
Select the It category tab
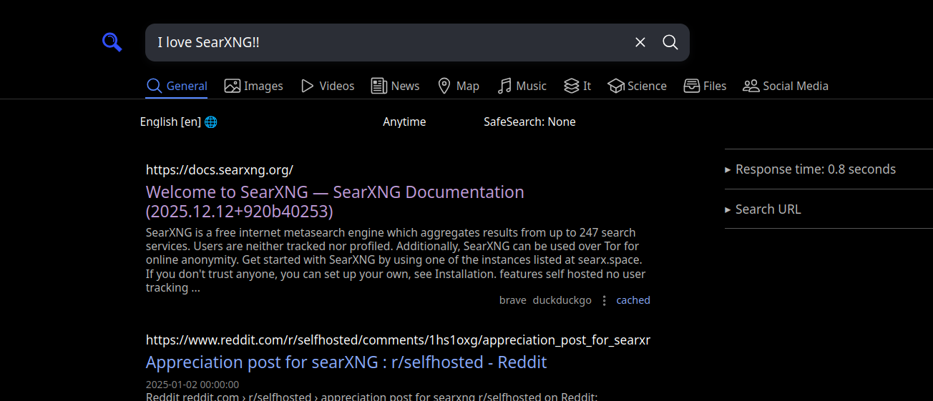(577, 86)
